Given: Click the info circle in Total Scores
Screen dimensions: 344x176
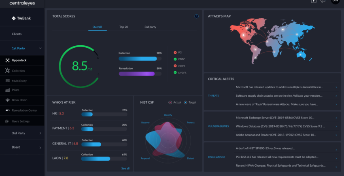Looking at the screenshot, I should point(197,16).
